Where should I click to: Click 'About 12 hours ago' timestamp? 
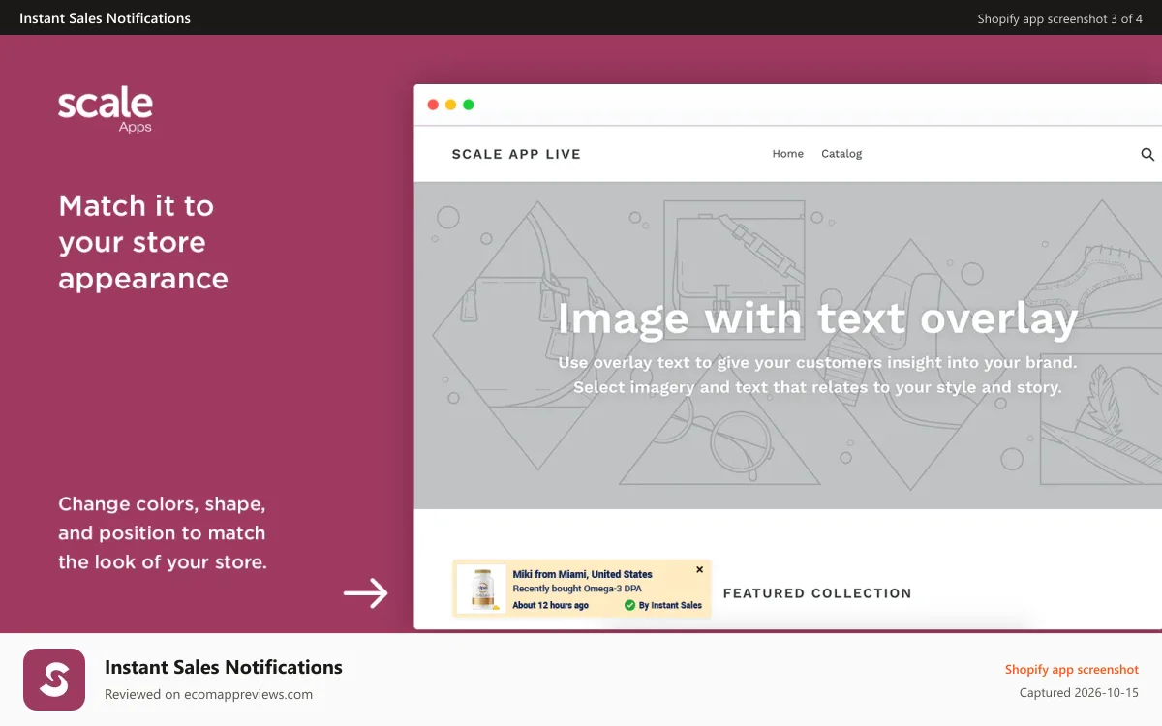(x=550, y=605)
